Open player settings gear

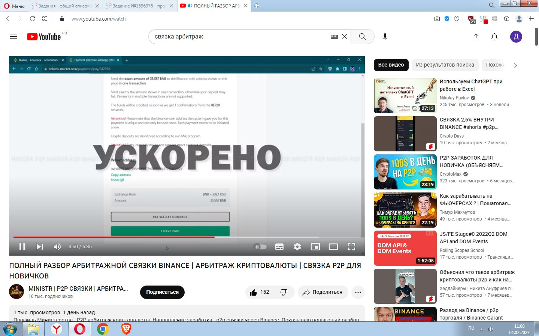click(x=297, y=247)
